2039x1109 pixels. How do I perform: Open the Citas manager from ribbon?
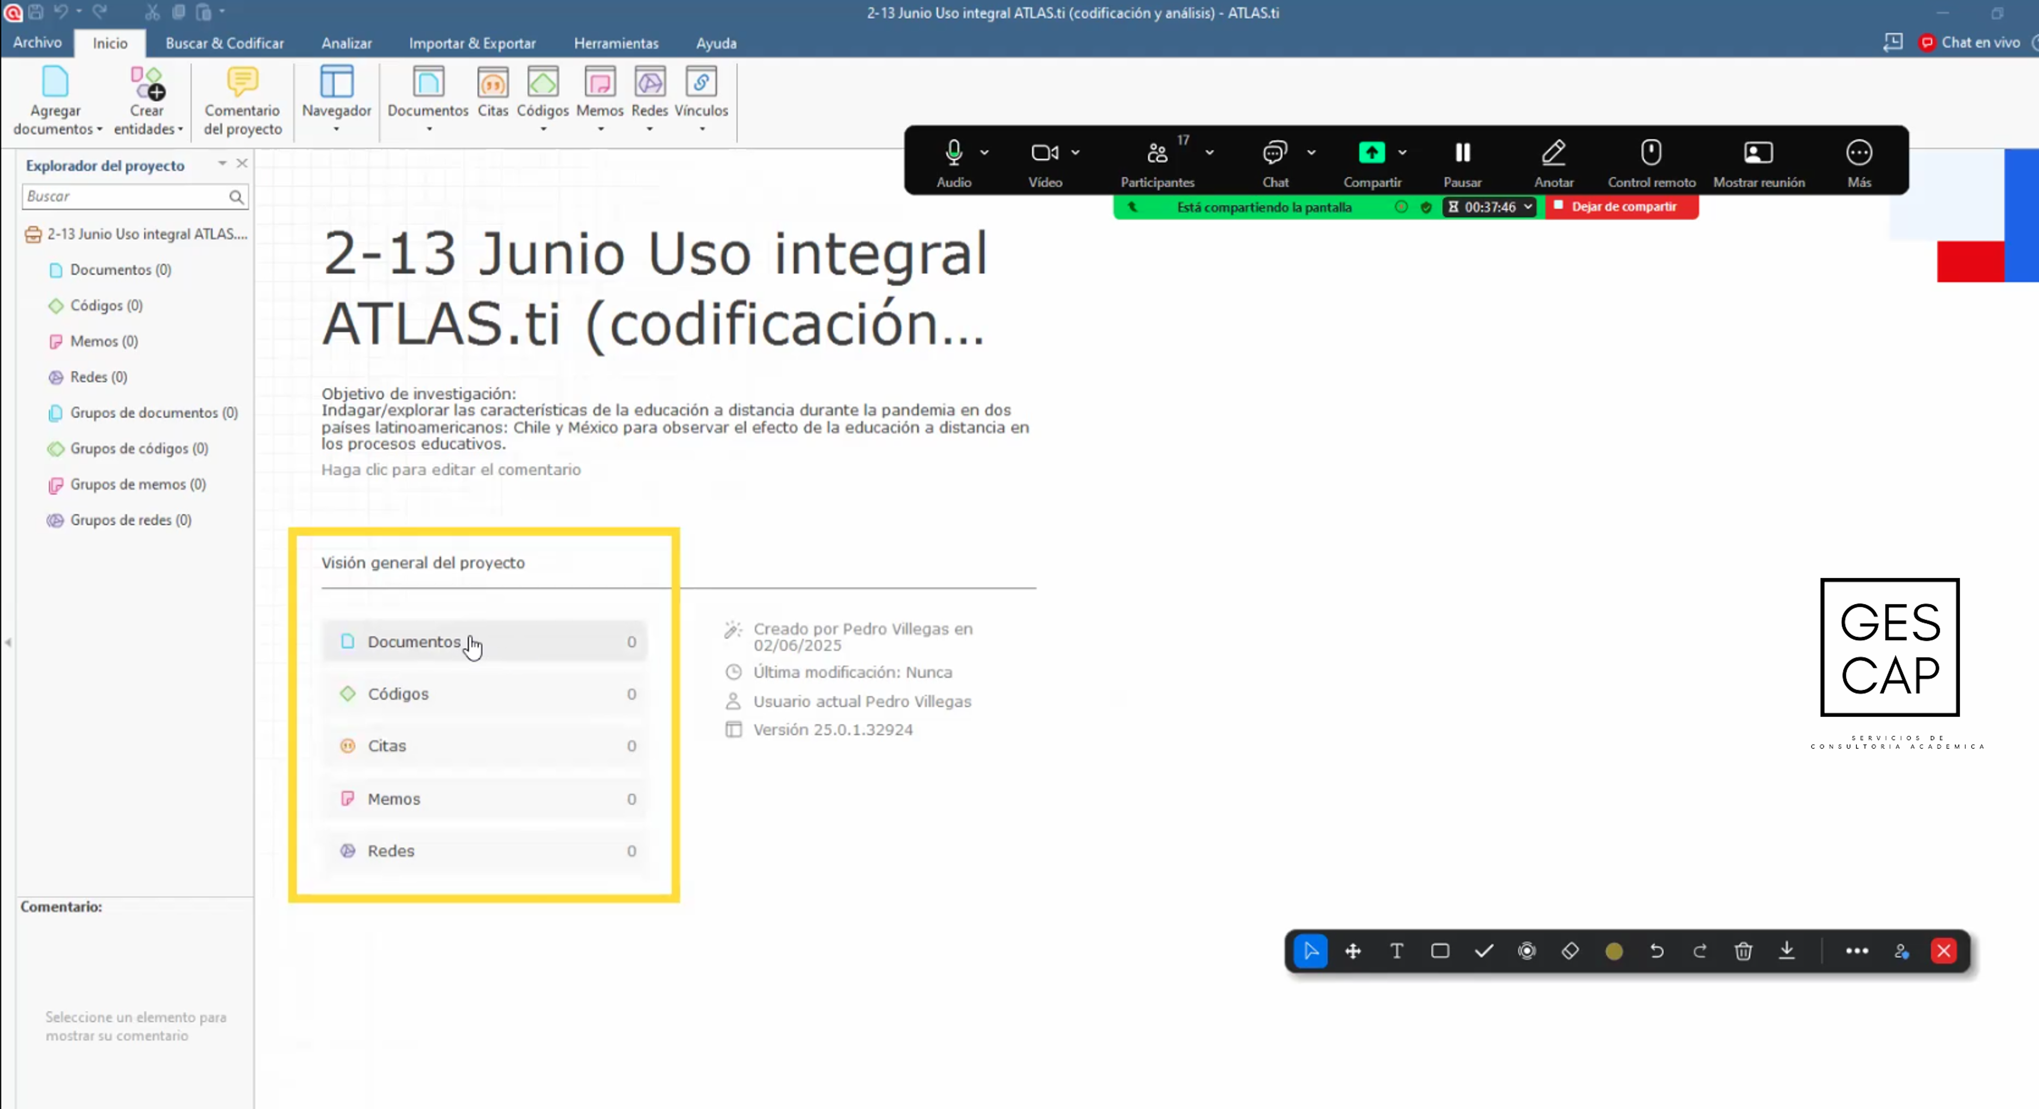point(492,93)
